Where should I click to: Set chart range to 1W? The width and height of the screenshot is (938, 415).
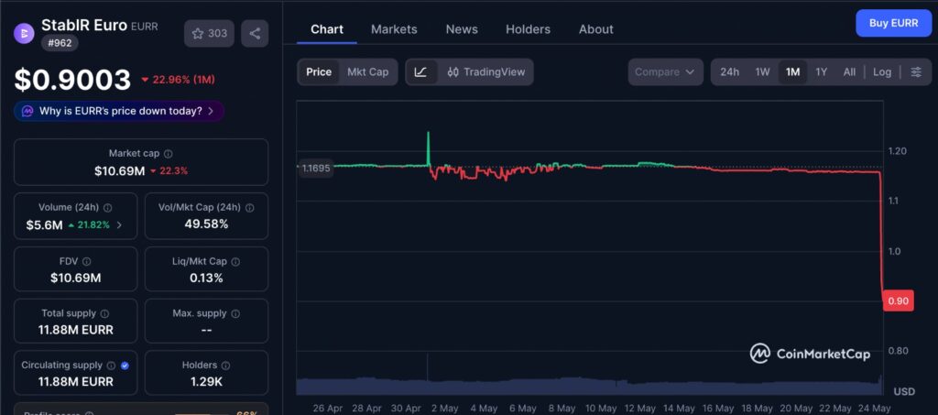[x=762, y=71]
